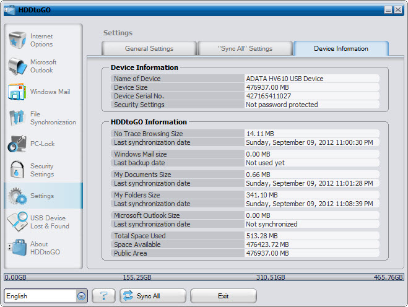This screenshot has width=408, height=307.
Task: Click the Sync All button
Action: (153, 296)
